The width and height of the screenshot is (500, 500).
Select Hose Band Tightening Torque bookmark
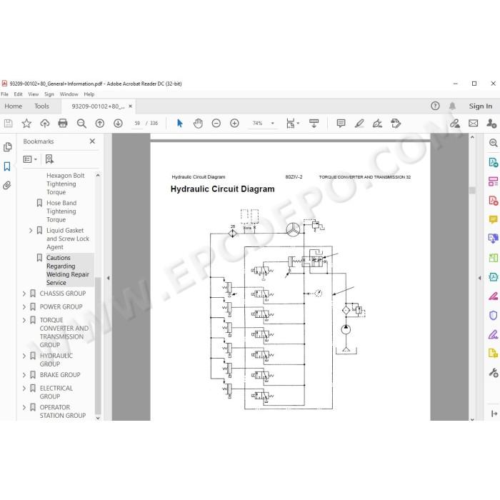click(x=61, y=211)
